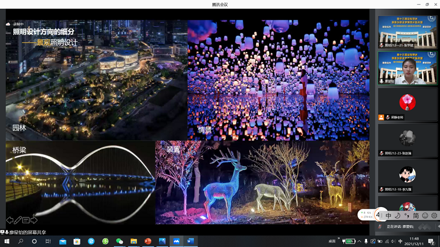The height and width of the screenshot is (247, 440).
Task: Open the IME settings gear icon
Action: pyautogui.click(x=434, y=215)
